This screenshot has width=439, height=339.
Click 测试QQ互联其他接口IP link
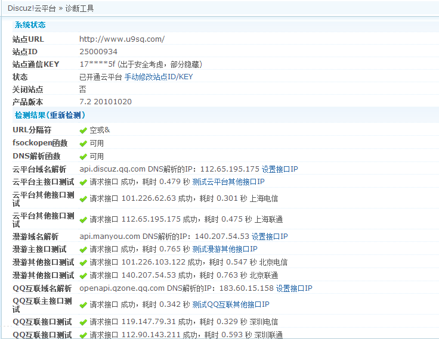tap(231, 304)
